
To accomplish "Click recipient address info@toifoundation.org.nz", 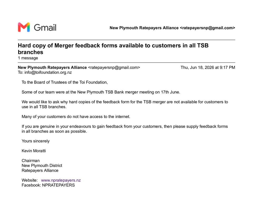I will [x=48, y=72].
